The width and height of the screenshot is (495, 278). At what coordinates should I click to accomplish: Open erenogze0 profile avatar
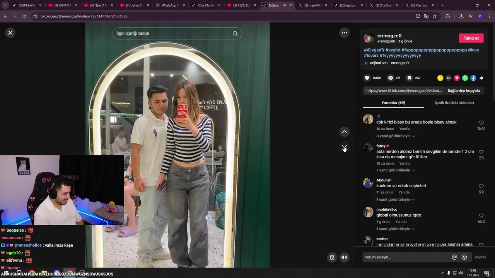[x=369, y=38]
